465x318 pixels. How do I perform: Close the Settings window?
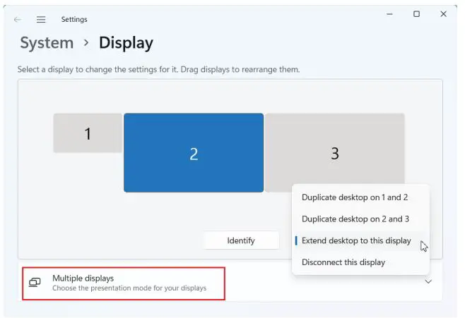(x=443, y=14)
